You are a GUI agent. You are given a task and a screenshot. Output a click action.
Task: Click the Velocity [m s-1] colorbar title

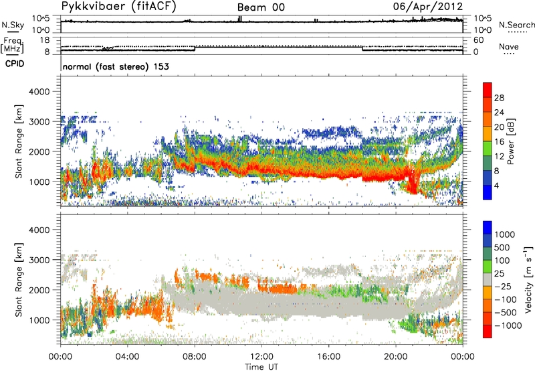pos(528,279)
